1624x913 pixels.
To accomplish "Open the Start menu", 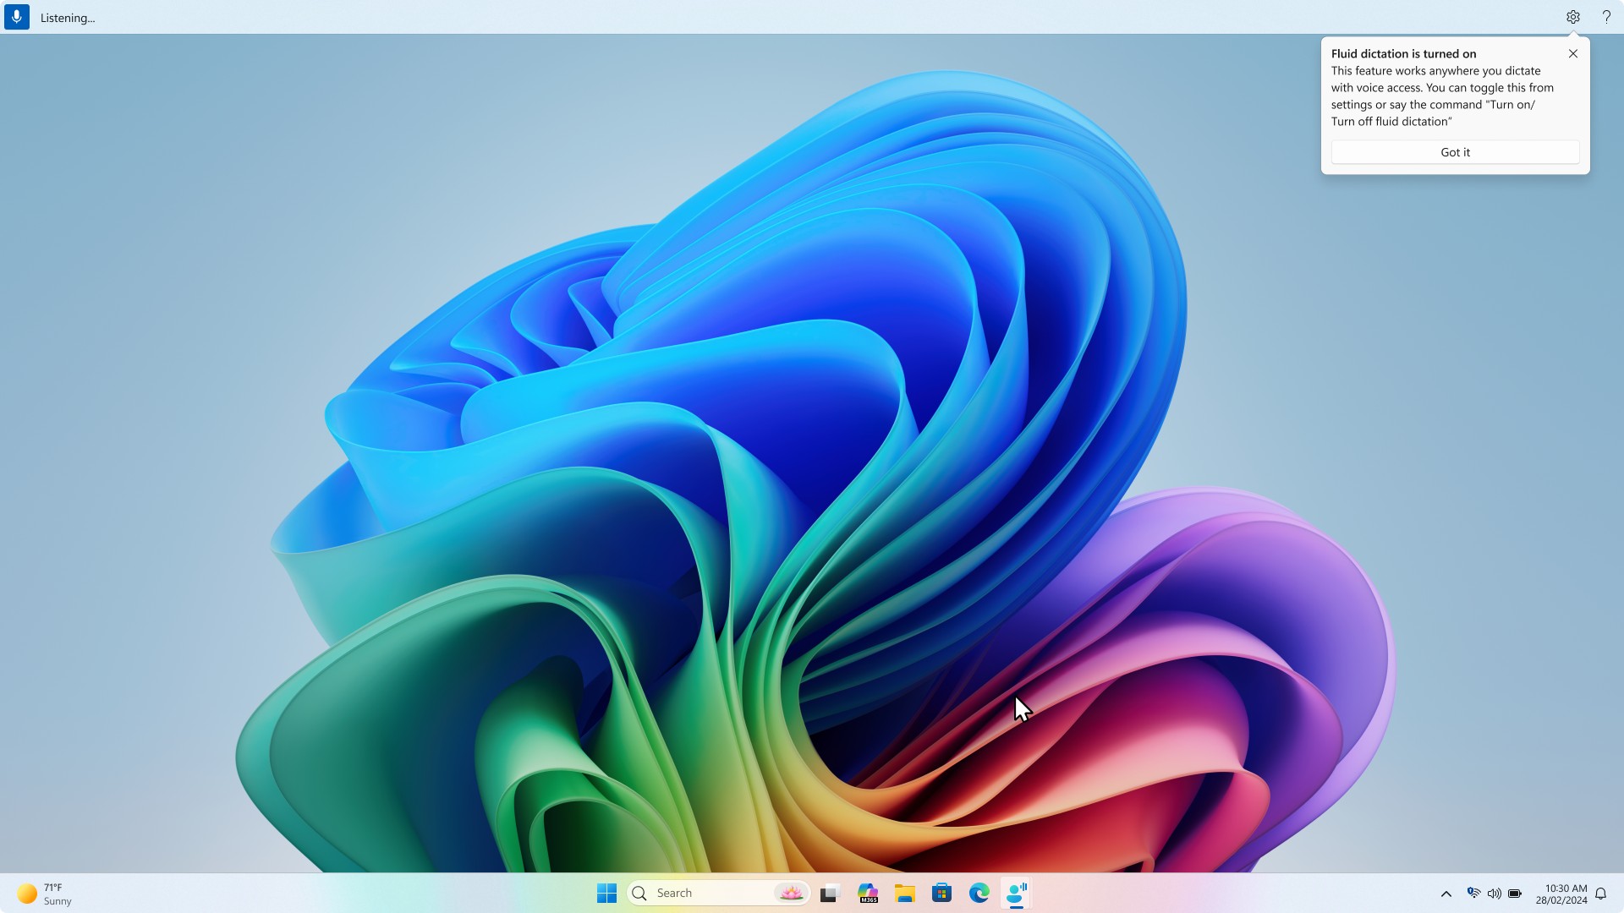I will 606,892.
